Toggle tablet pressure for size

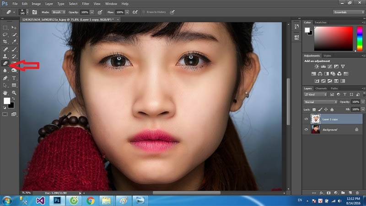tap(172, 12)
